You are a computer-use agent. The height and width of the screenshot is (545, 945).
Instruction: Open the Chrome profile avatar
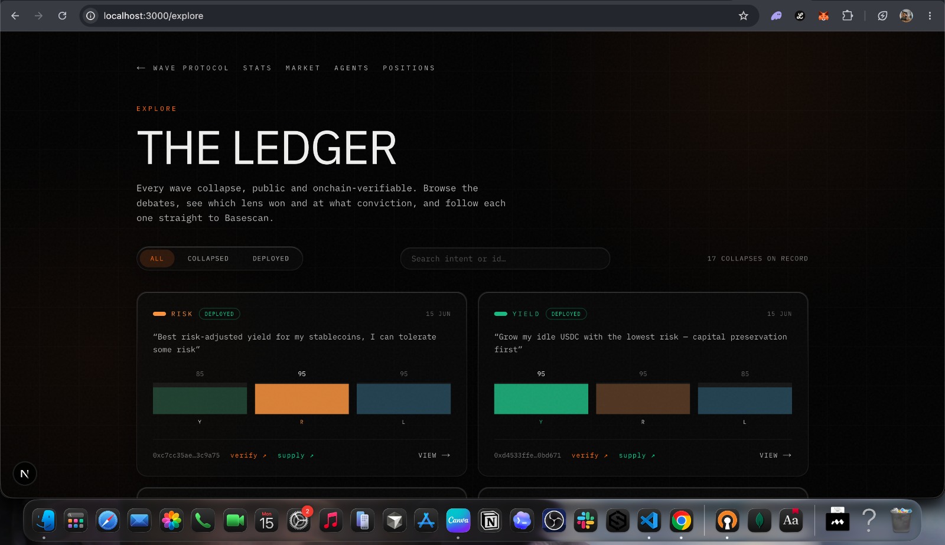tap(906, 16)
